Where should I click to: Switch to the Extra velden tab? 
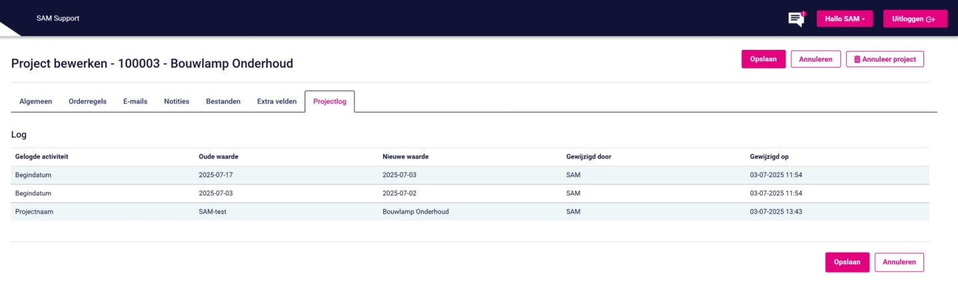pos(277,102)
